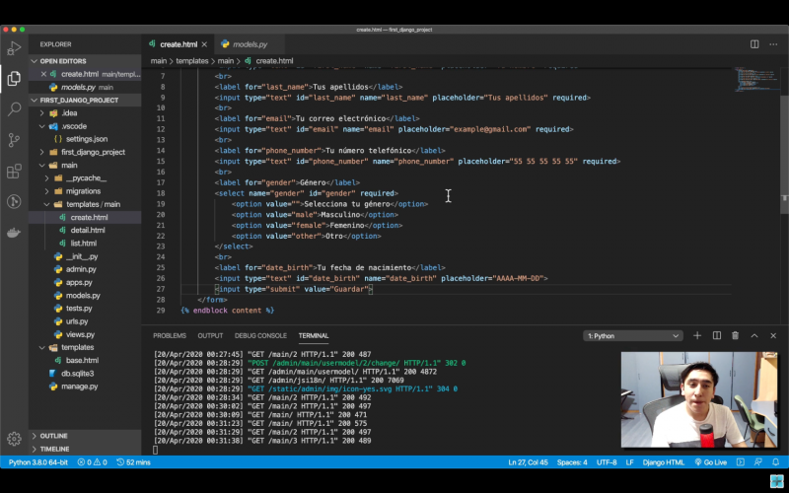789x493 pixels.
Task: Open the Source Control view
Action: pos(14,140)
